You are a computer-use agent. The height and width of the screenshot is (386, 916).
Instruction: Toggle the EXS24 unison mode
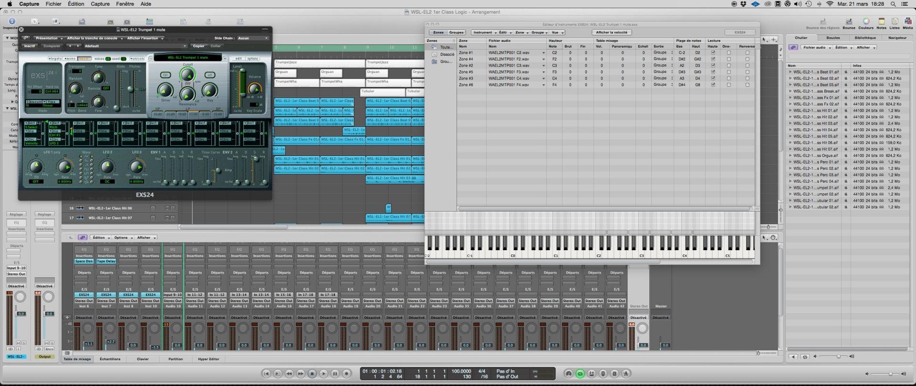tap(137, 59)
